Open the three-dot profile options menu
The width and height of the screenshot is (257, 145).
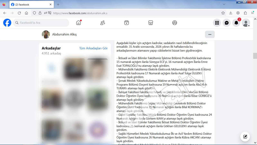click(x=210, y=34)
